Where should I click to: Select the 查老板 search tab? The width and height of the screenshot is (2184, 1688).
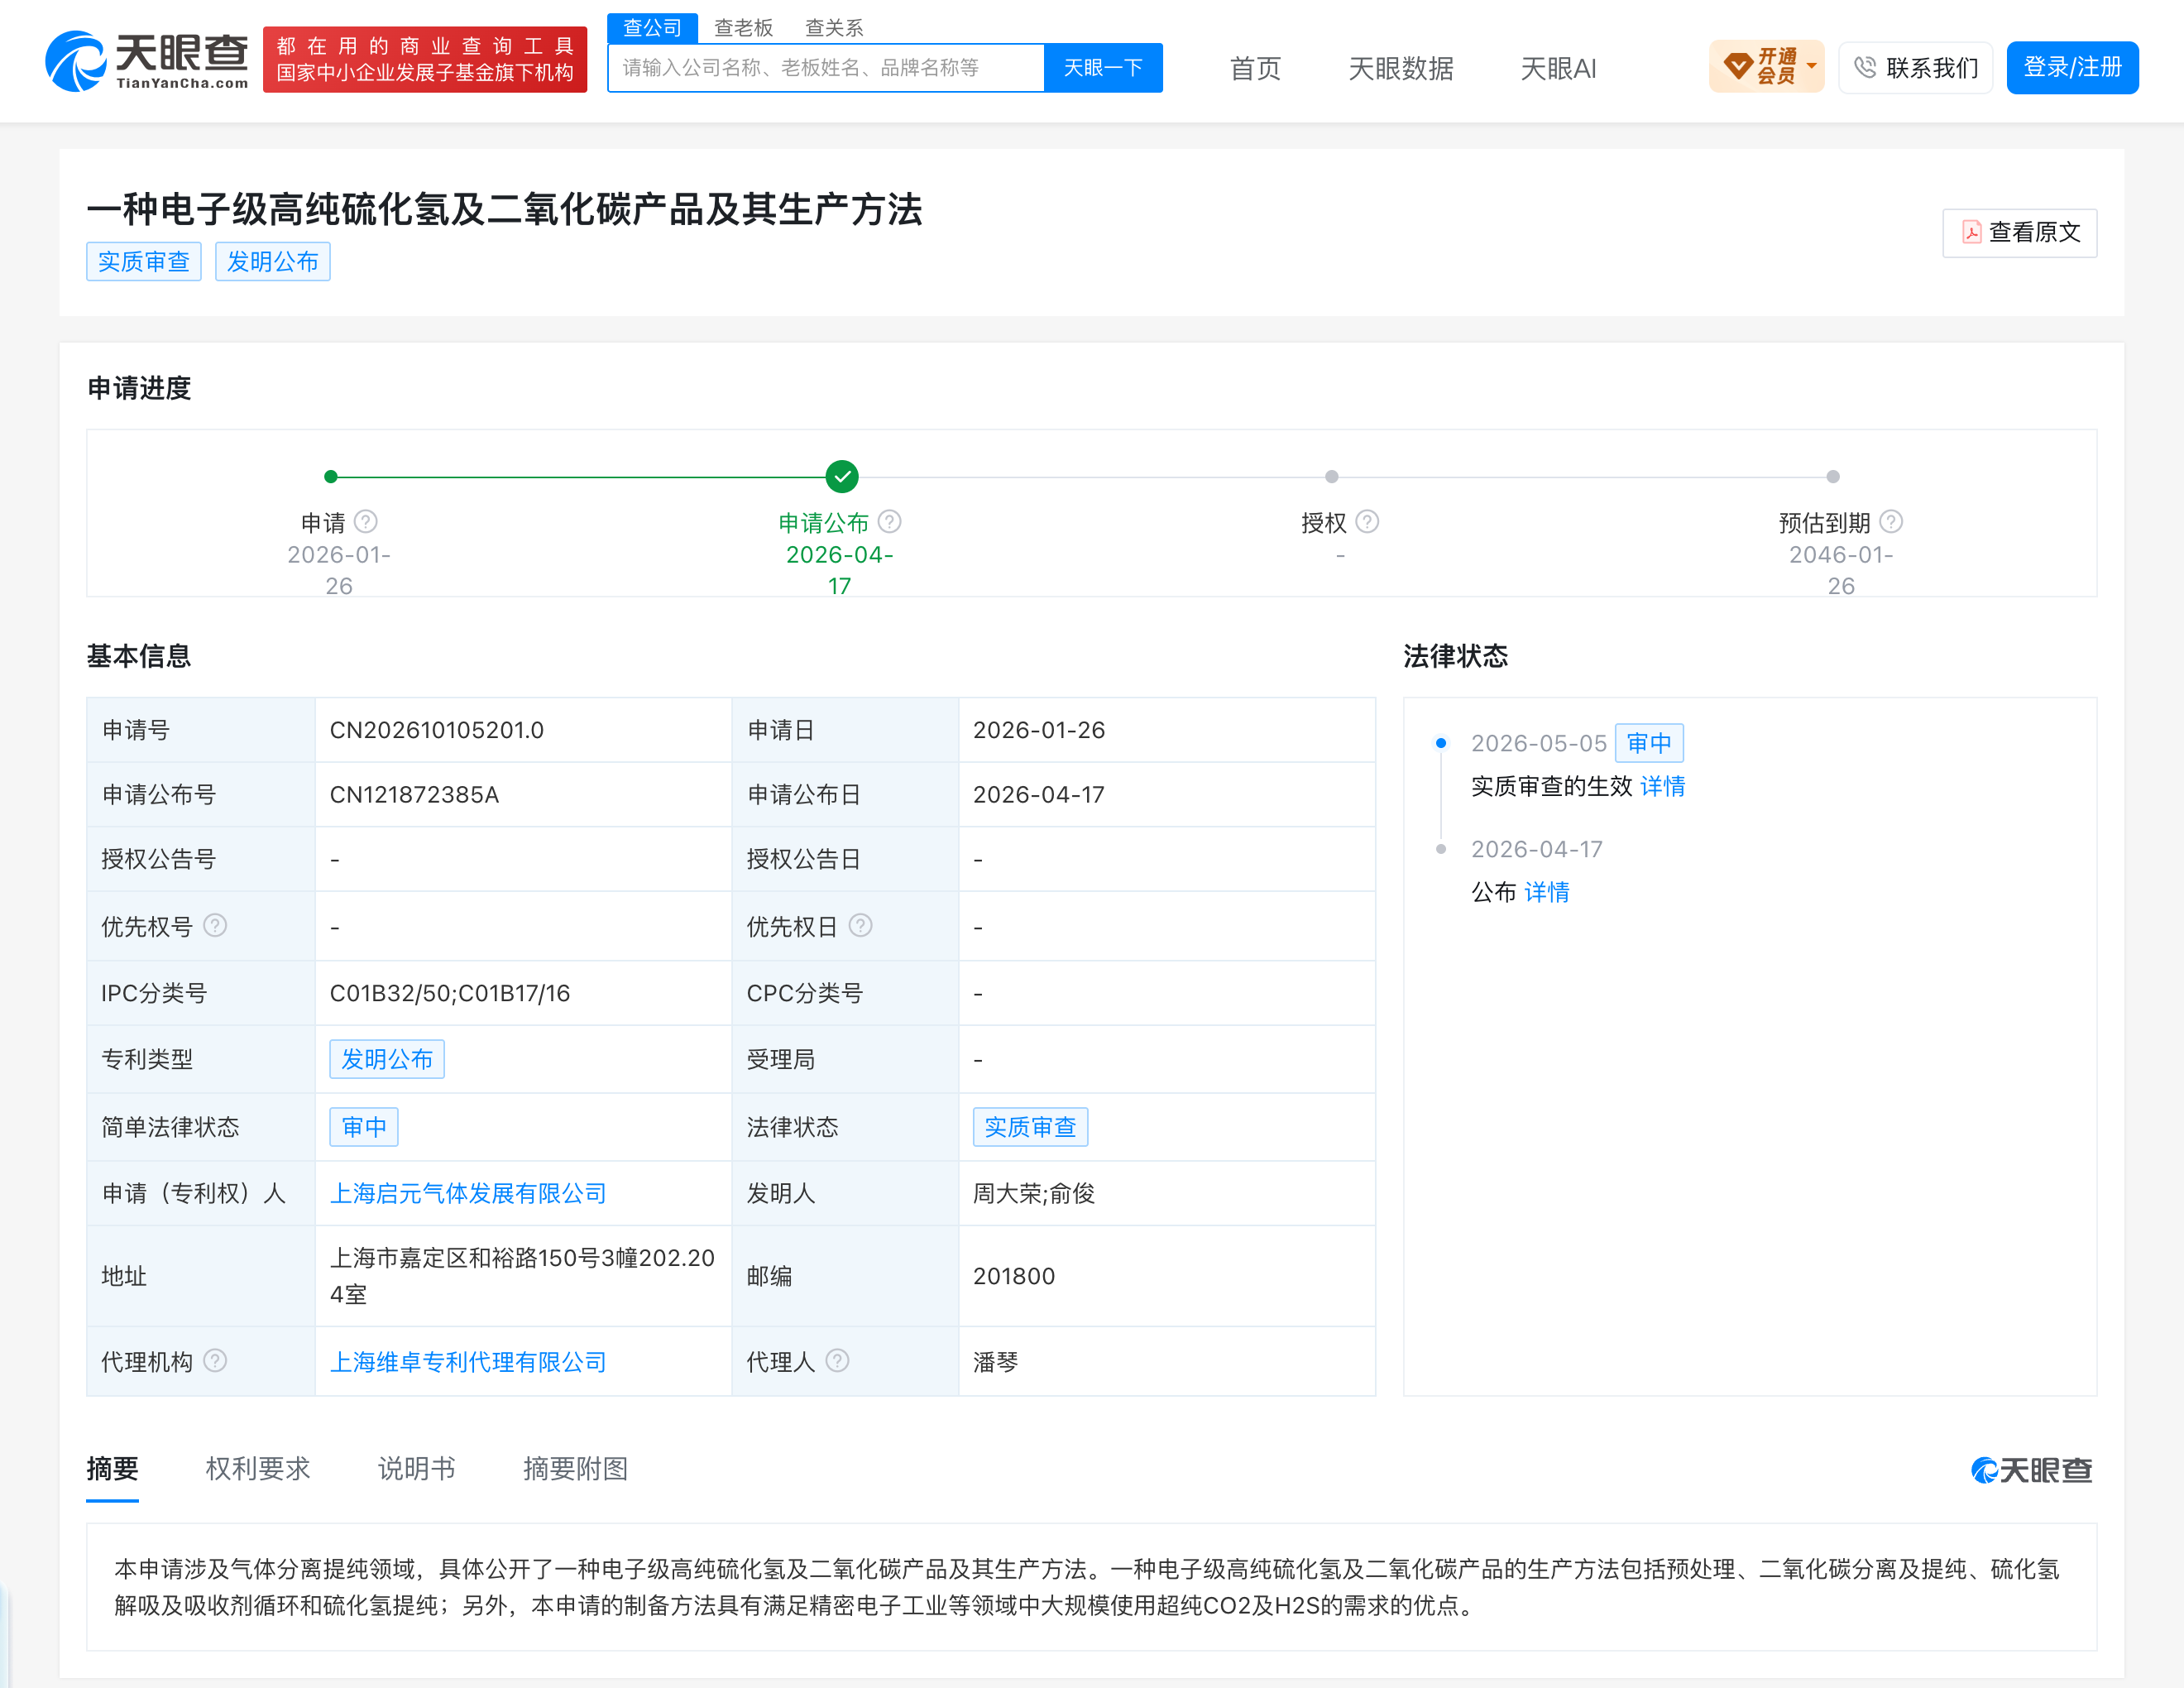(x=743, y=27)
